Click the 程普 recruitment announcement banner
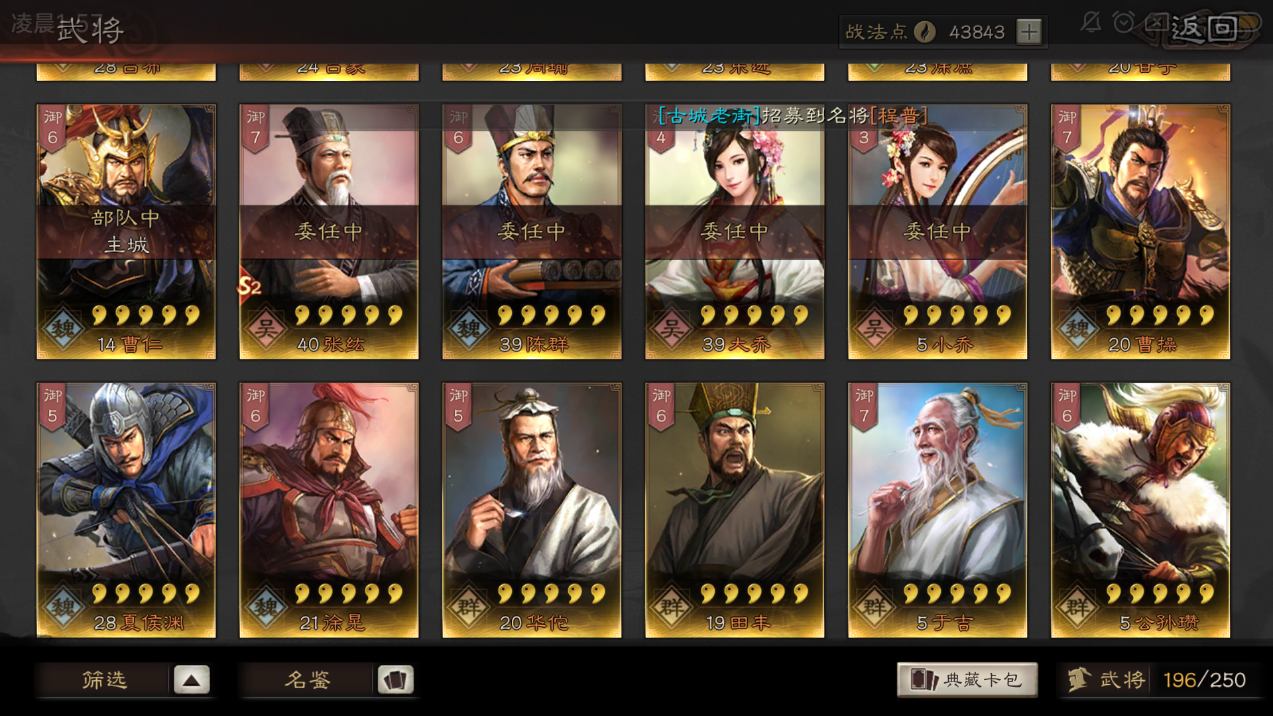This screenshot has width=1273, height=716. tap(793, 116)
